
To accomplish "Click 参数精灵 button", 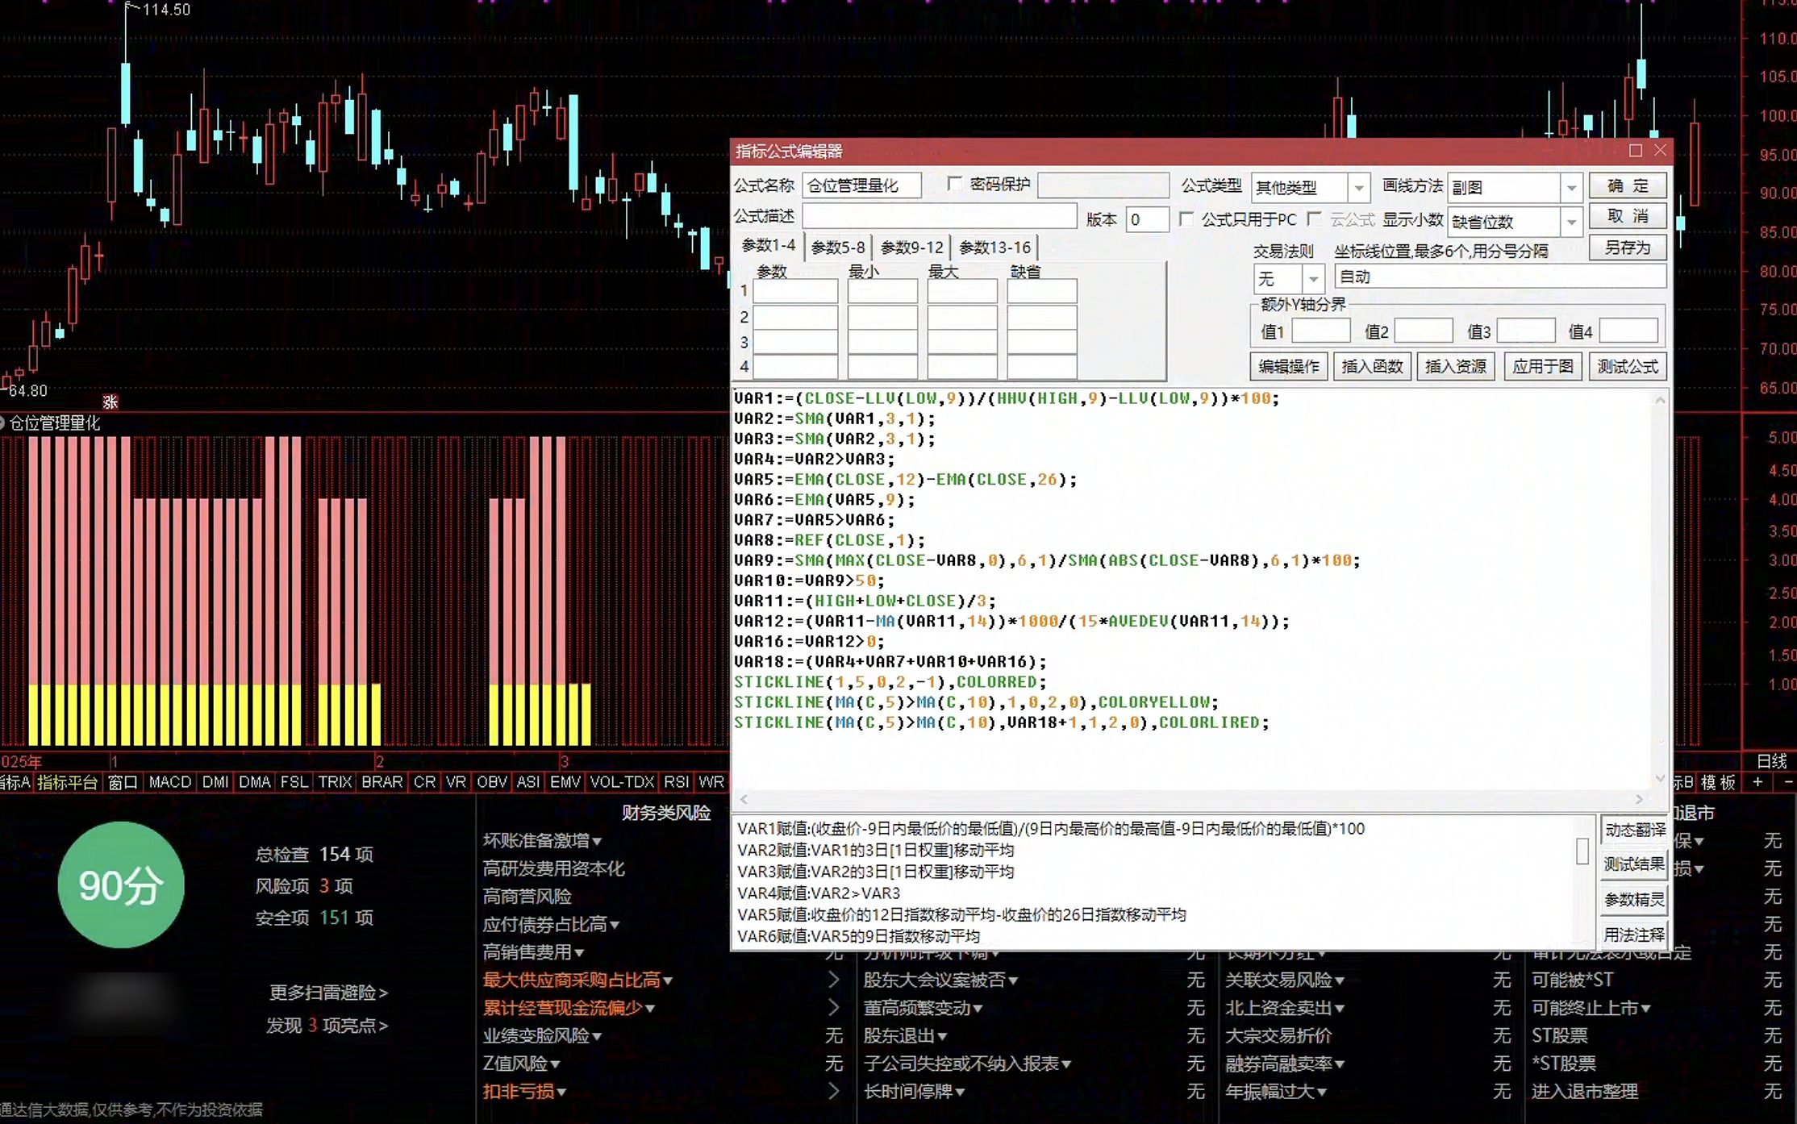I will 1634,900.
